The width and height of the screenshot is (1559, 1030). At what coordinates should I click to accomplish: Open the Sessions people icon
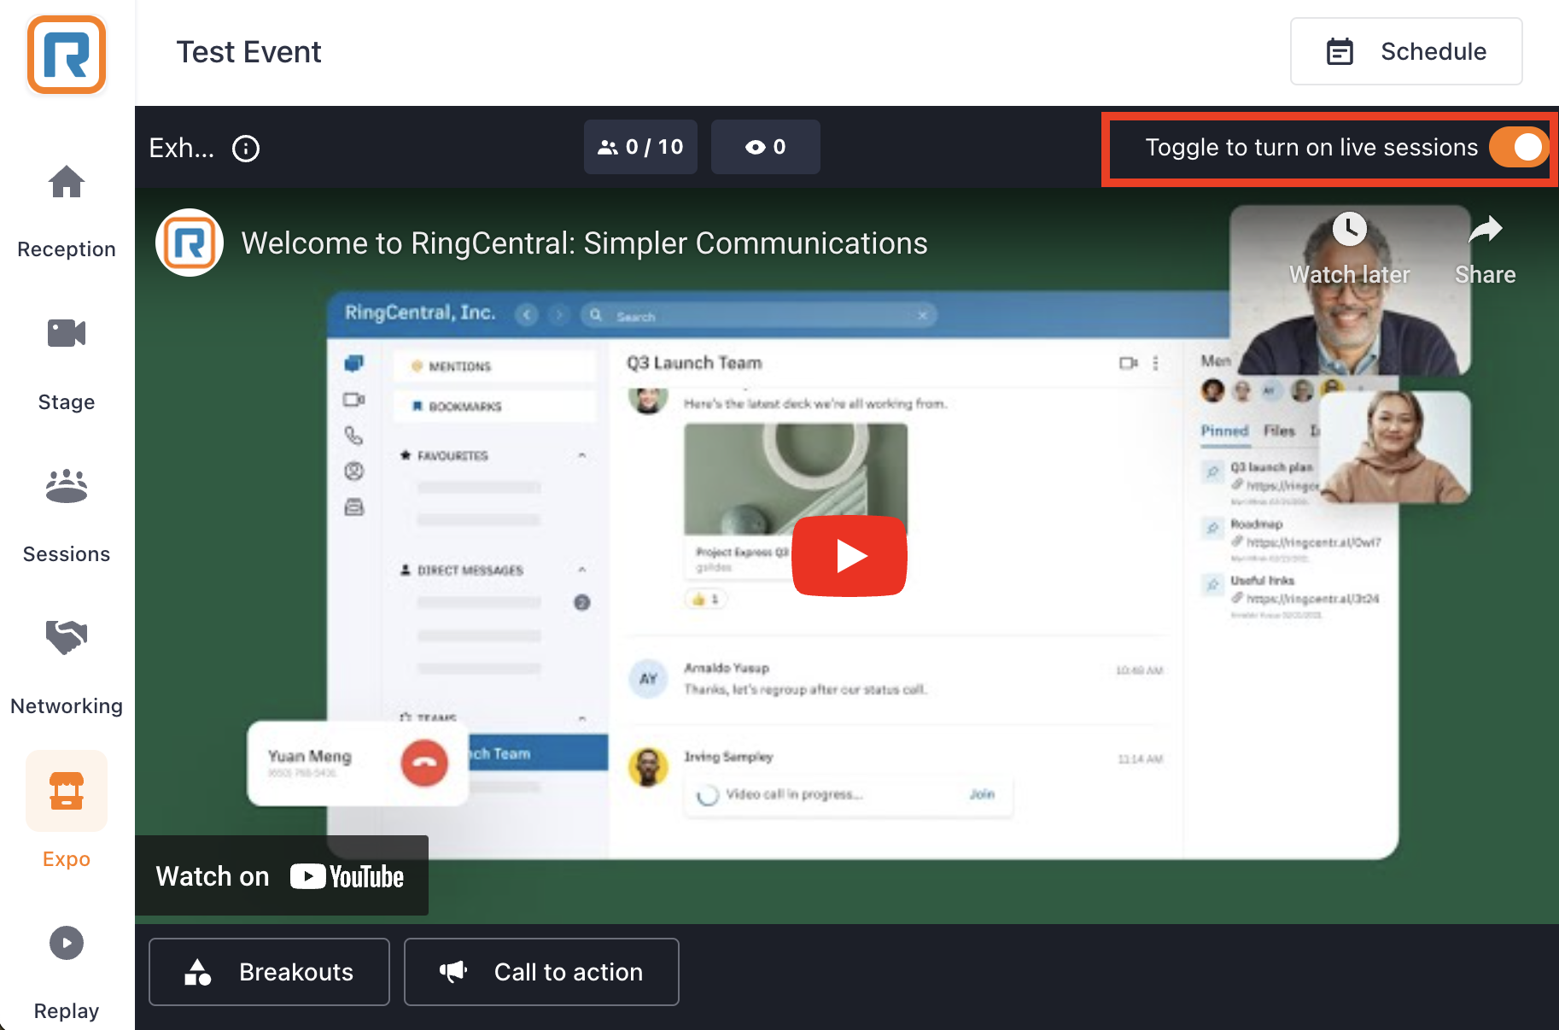pyautogui.click(x=67, y=486)
